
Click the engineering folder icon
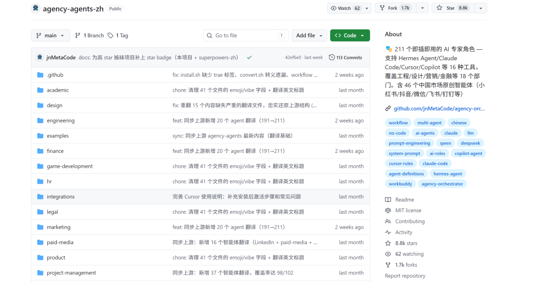40,121
